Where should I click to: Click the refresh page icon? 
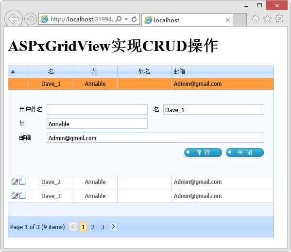(x=134, y=19)
